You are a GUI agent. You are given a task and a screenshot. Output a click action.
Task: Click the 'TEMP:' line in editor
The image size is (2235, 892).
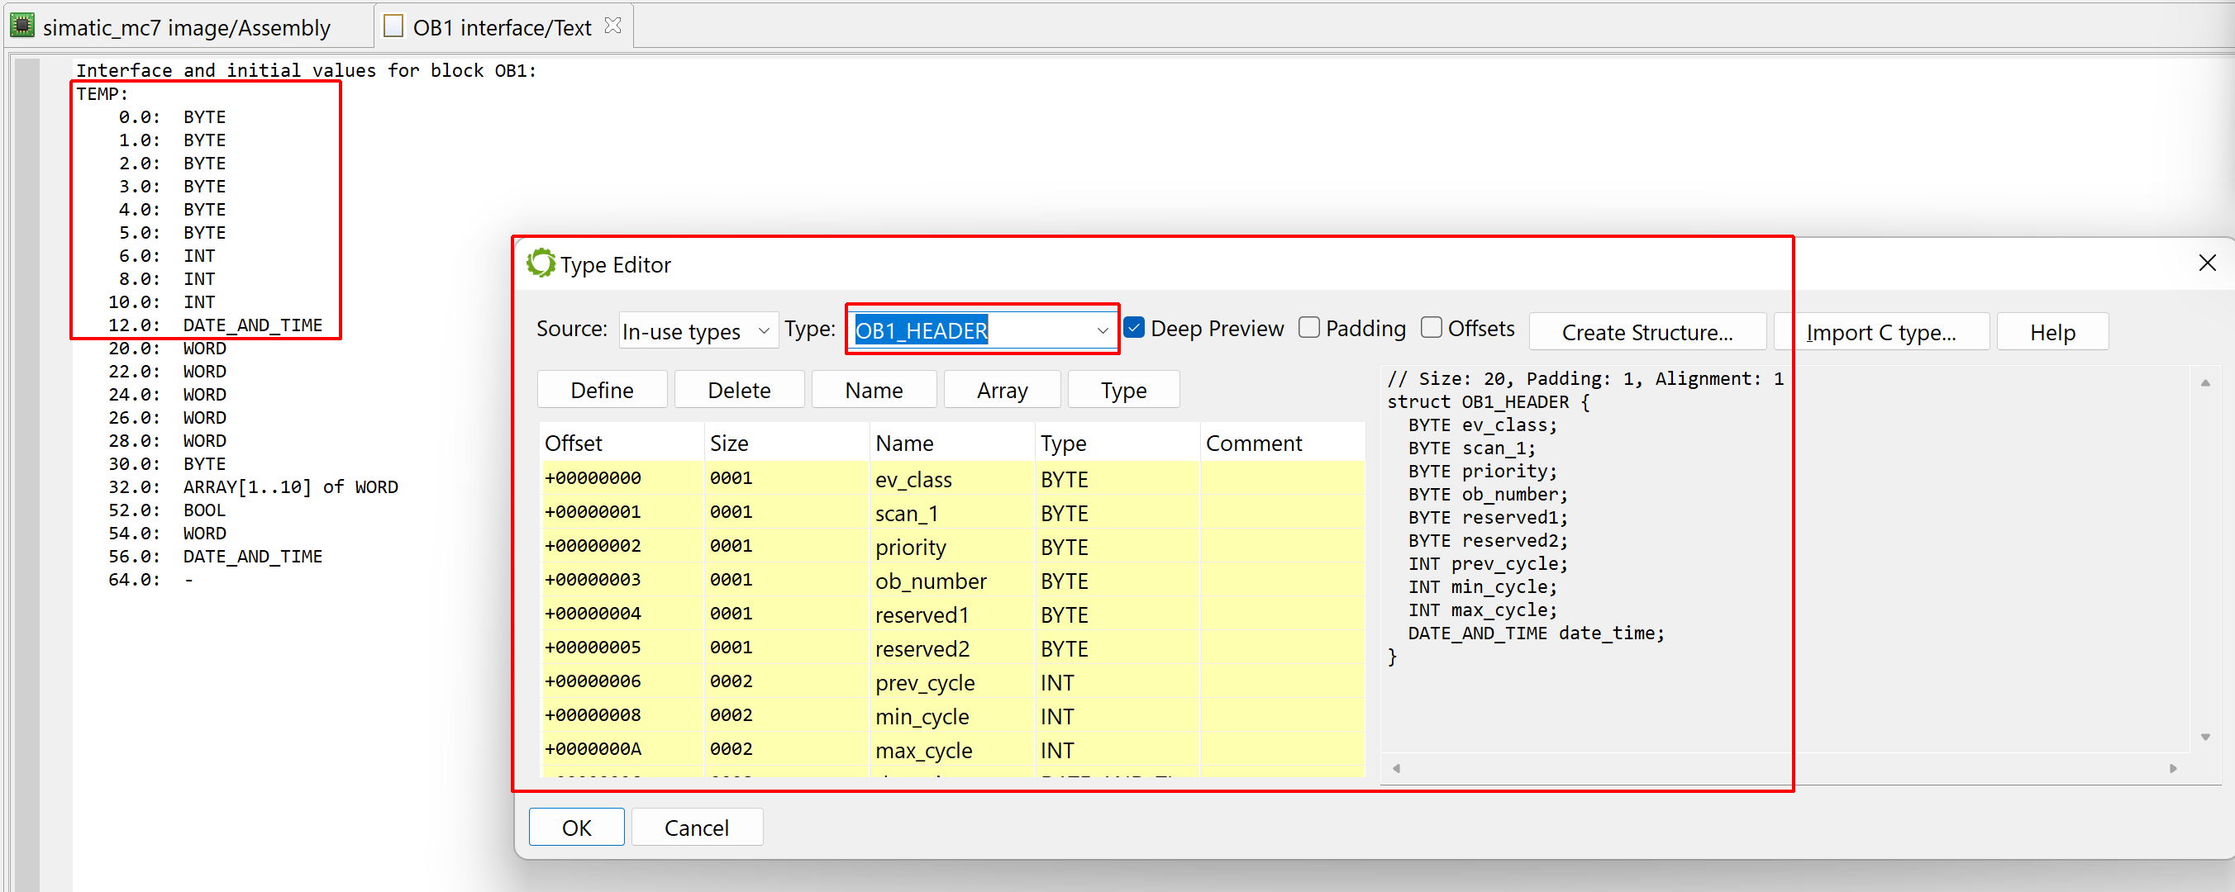click(102, 93)
